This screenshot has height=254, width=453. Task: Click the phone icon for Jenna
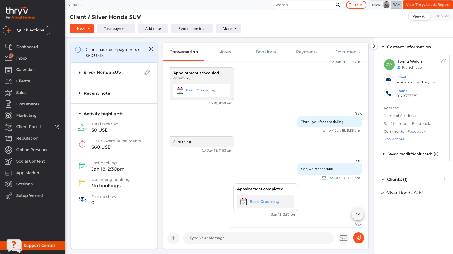point(388,93)
